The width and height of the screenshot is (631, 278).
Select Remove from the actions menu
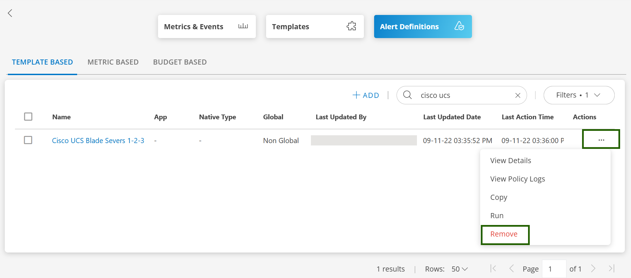[504, 234]
